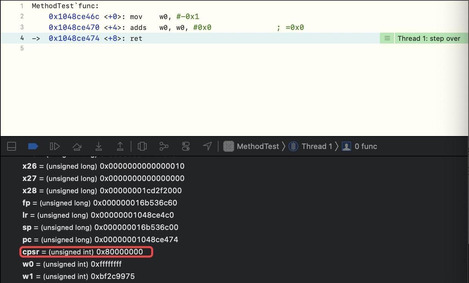Select the w1 register row

click(x=79, y=276)
